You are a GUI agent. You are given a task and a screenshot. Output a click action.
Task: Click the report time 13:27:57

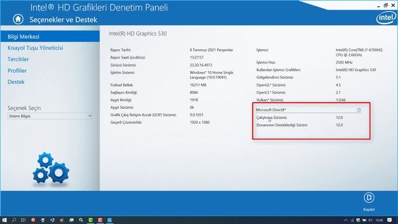point(197,57)
